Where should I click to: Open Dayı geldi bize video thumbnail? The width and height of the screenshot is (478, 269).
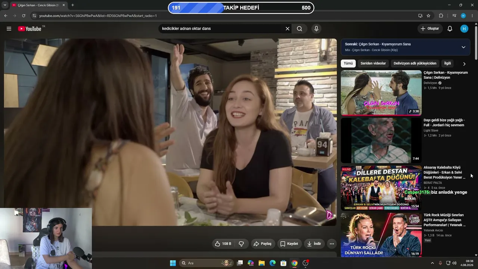381,140
